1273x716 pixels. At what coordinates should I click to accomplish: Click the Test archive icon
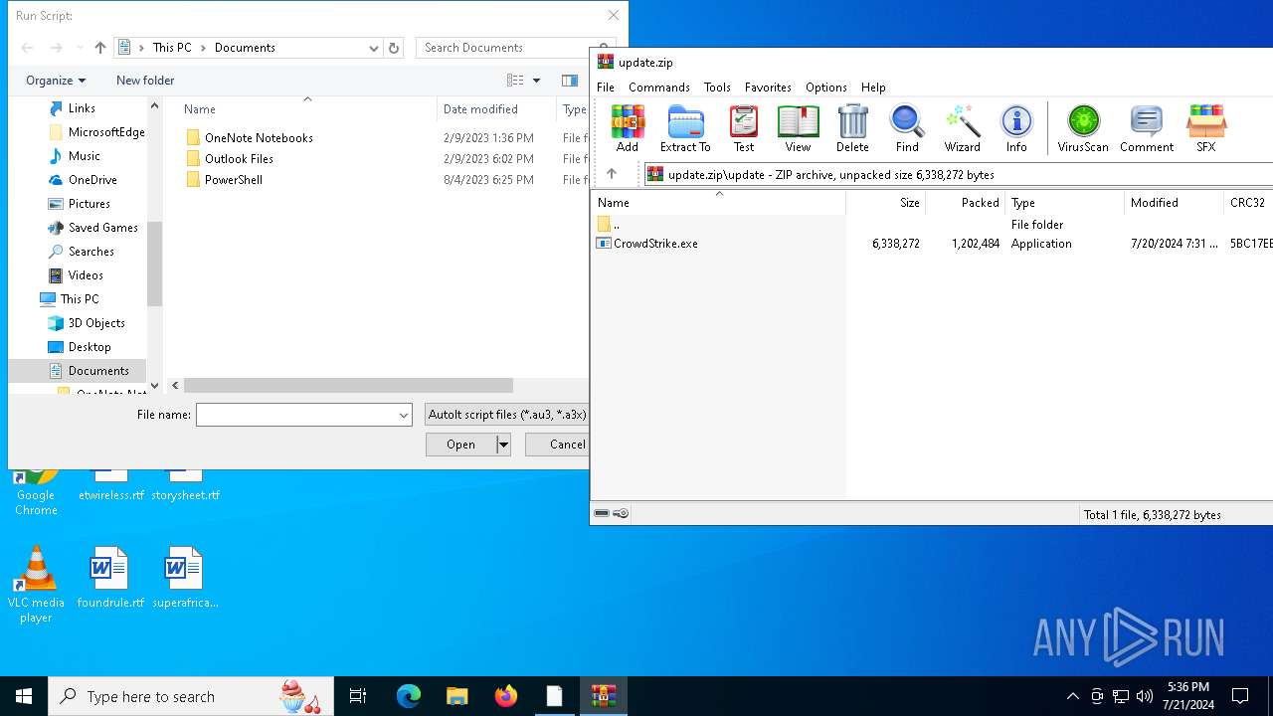pyautogui.click(x=744, y=129)
